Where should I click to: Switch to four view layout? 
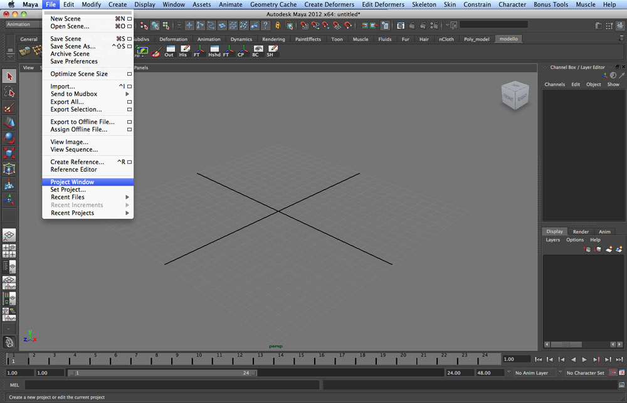click(9, 251)
